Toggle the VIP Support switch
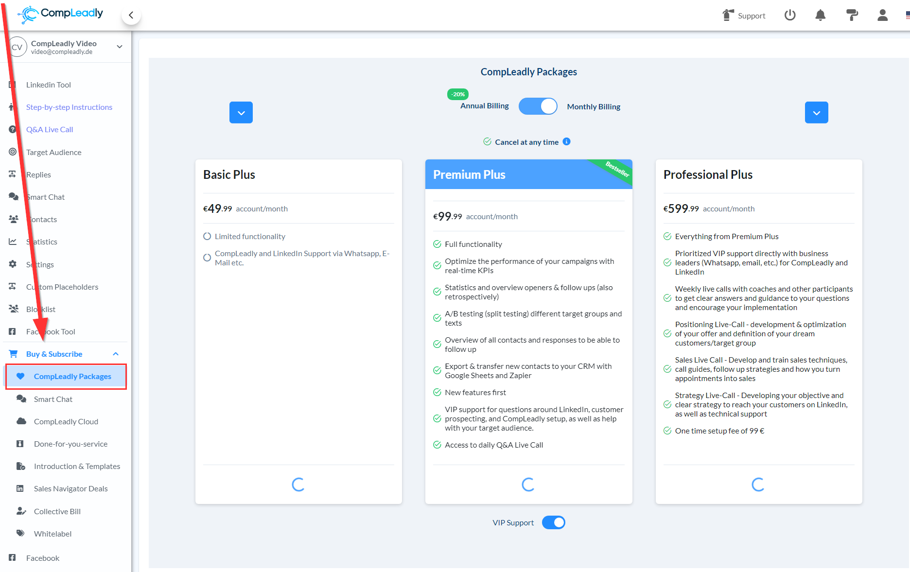Image resolution: width=910 pixels, height=572 pixels. [x=554, y=522]
